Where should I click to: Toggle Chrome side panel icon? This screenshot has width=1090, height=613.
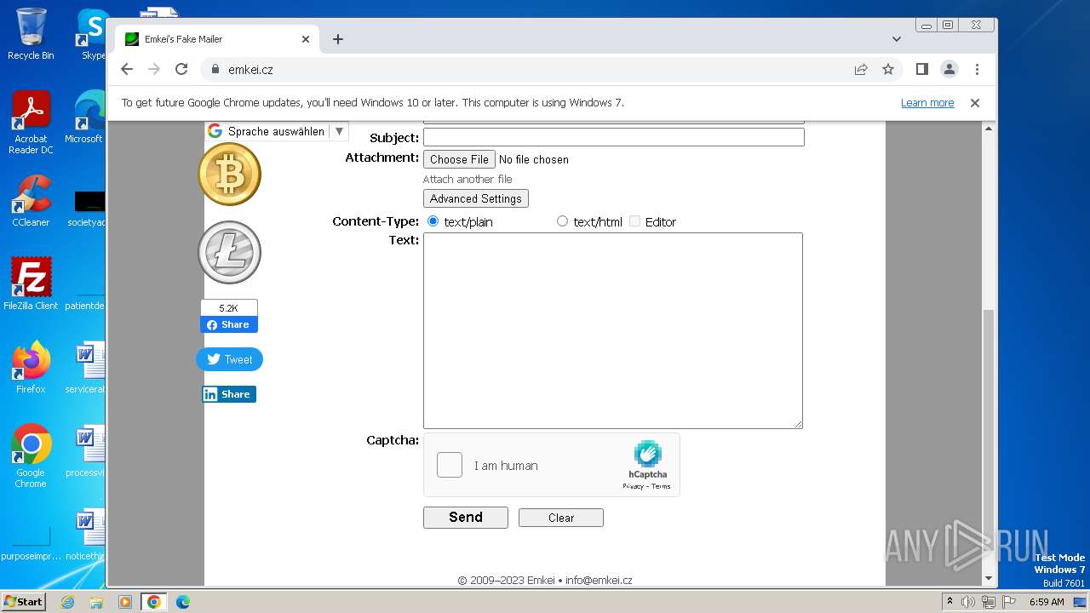(x=921, y=69)
